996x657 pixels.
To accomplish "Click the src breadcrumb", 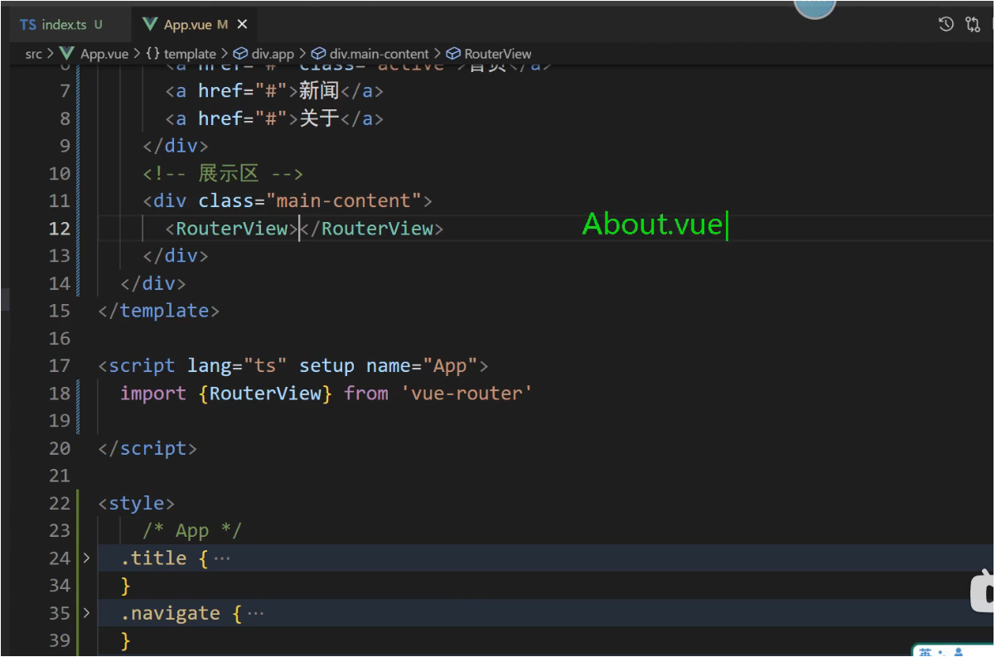I will (x=33, y=54).
